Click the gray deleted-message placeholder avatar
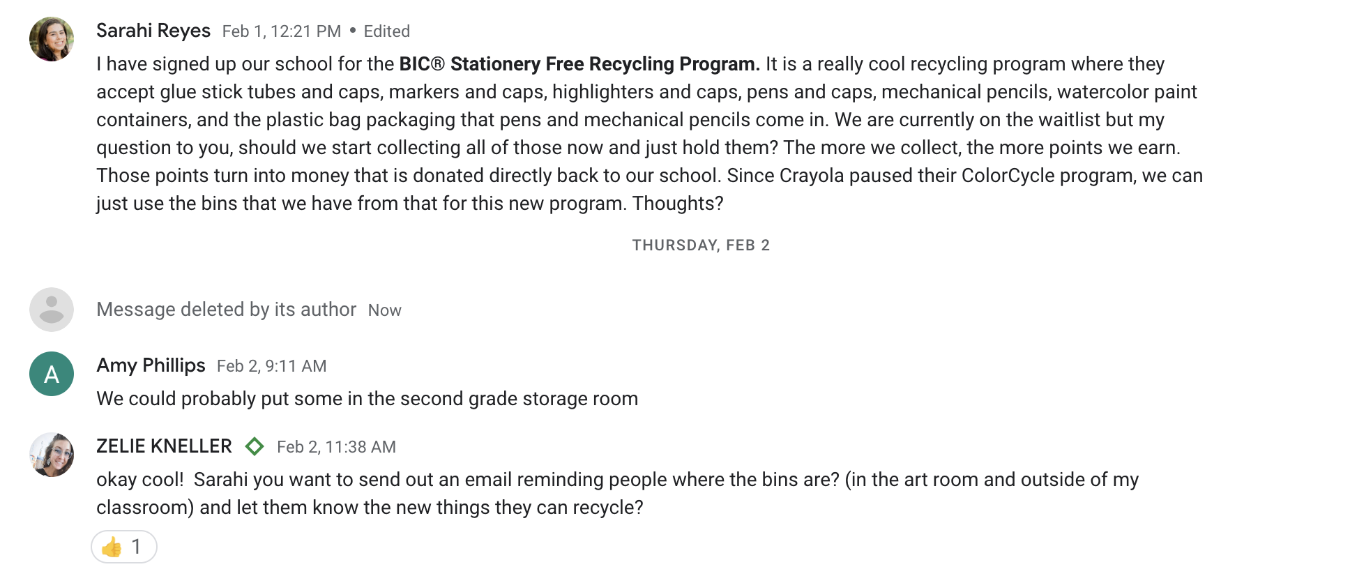The image size is (1350, 583). pos(52,310)
